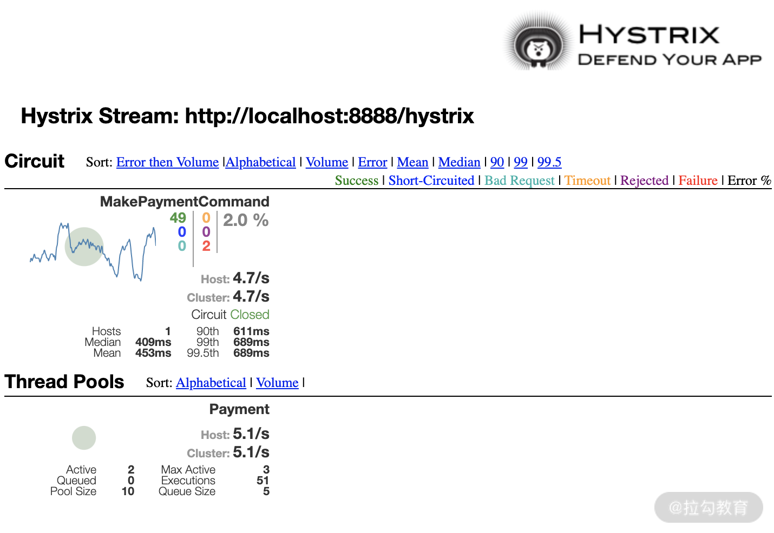
Task: Click the Hystrix Stream URL heading
Action: pos(247,116)
